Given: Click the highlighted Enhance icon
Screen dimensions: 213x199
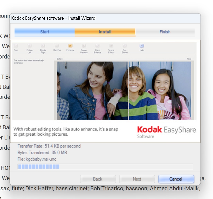Looking at the screenshot, I should [x=70, y=46].
